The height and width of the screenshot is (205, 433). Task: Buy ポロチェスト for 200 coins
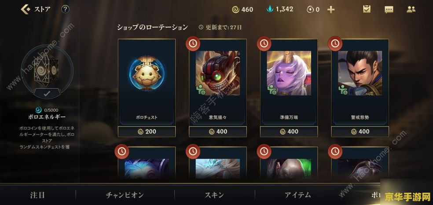tap(147, 132)
